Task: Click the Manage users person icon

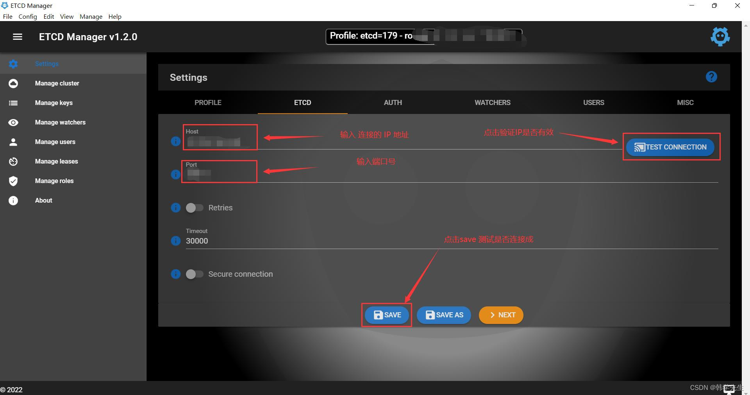Action: [13, 142]
